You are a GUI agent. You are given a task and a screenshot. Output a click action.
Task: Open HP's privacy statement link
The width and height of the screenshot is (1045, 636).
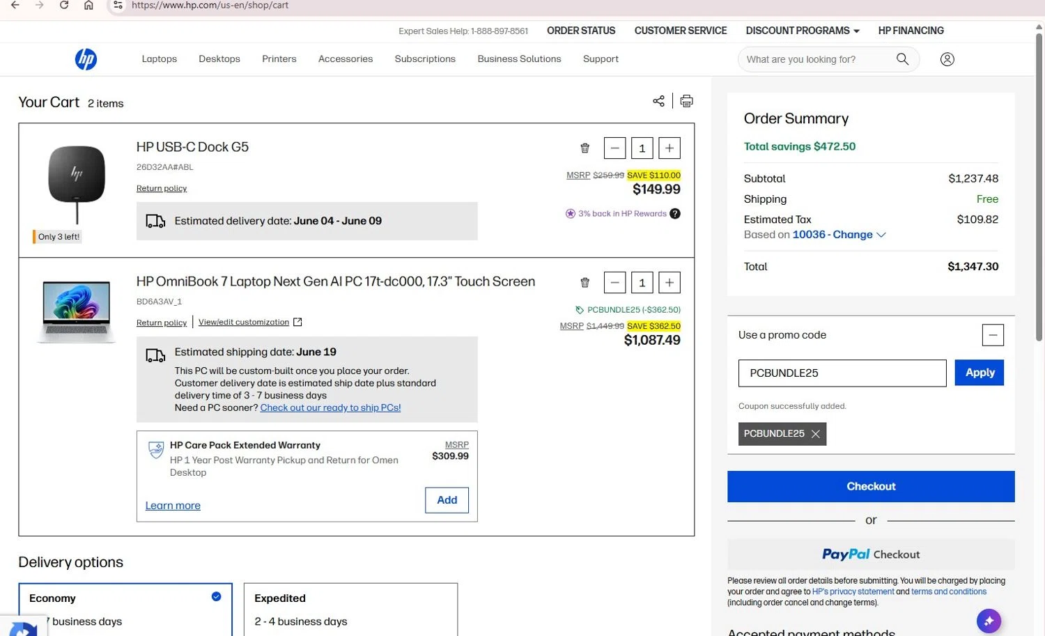pos(853,591)
